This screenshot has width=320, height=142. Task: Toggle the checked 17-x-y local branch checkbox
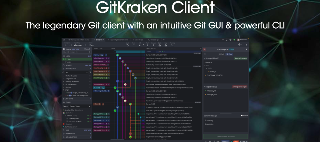click(x=64, y=59)
